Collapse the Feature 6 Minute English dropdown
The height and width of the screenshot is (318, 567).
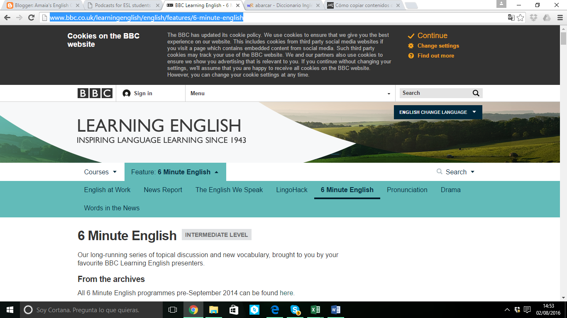(175, 172)
